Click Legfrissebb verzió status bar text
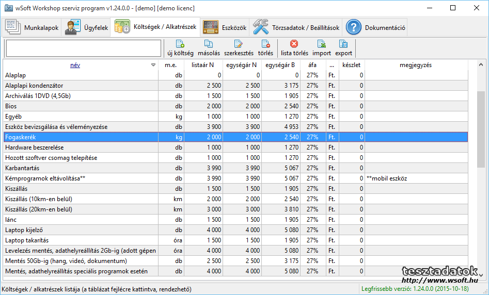 tap(415, 289)
